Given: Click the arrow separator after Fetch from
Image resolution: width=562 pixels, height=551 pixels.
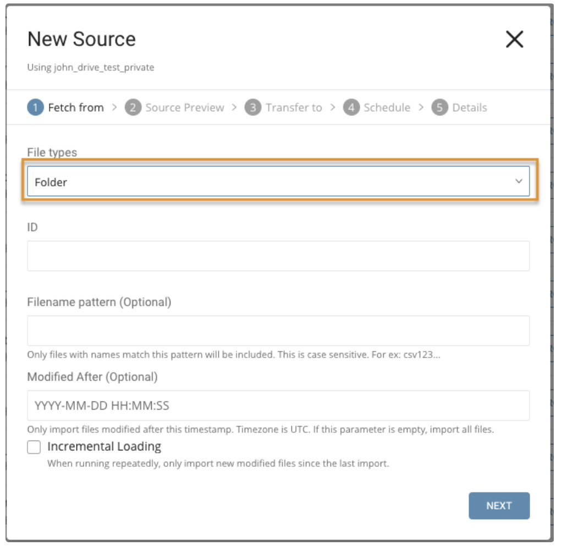Looking at the screenshot, I should click(x=114, y=107).
